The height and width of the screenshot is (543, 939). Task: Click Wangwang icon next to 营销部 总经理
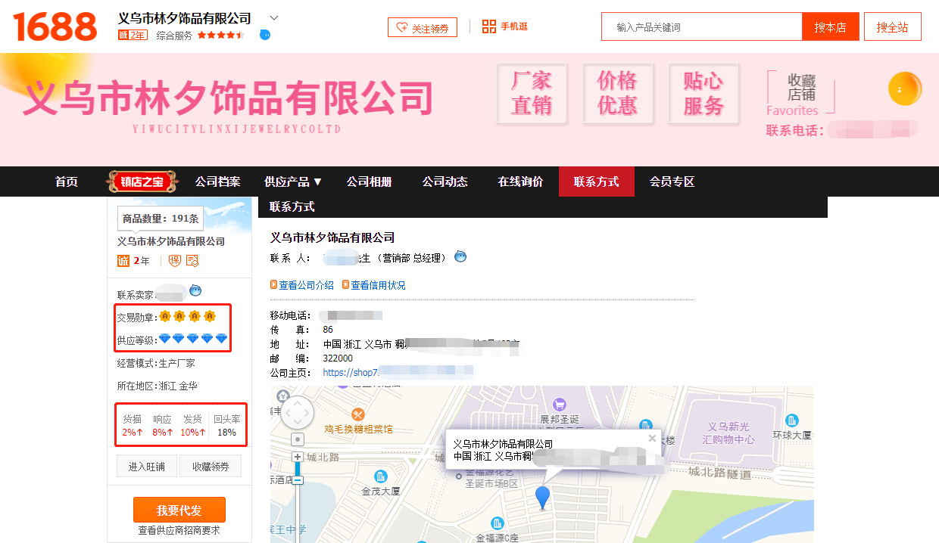tap(460, 256)
